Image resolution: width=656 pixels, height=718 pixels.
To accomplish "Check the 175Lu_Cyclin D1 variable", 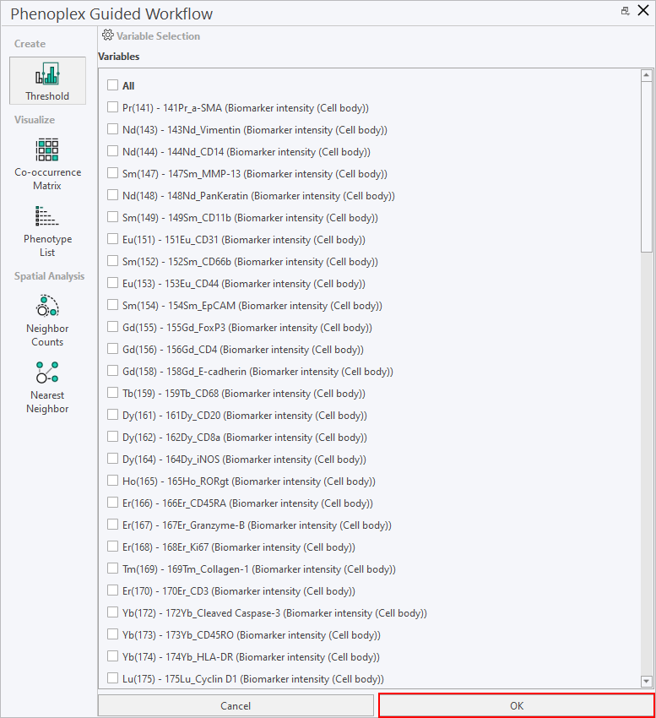I will click(112, 678).
